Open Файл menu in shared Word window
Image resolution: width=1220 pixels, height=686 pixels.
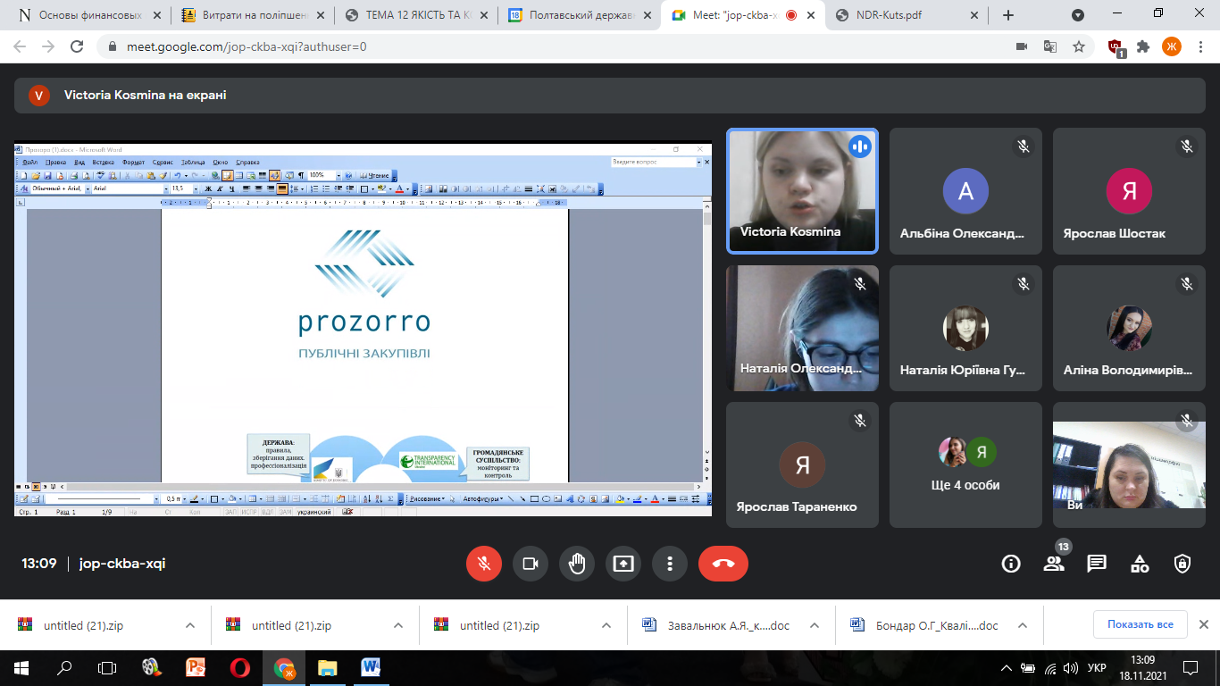coord(30,163)
